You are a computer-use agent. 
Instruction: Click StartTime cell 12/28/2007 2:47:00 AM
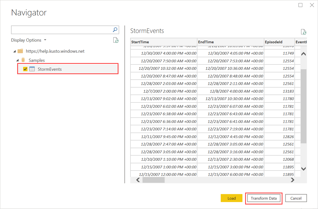click(x=164, y=144)
